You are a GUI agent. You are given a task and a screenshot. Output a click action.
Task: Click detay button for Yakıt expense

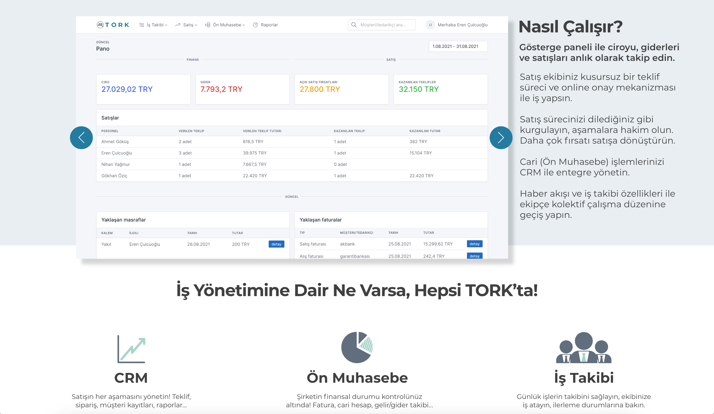pos(276,244)
